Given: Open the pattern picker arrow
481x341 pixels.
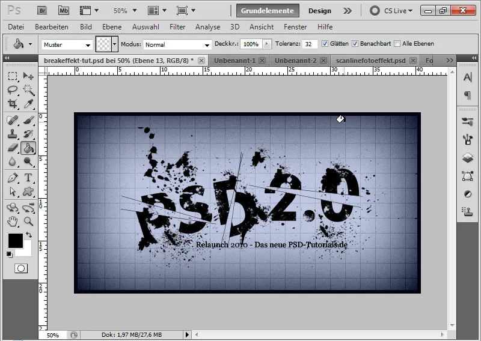Looking at the screenshot, I should pyautogui.click(x=115, y=44).
